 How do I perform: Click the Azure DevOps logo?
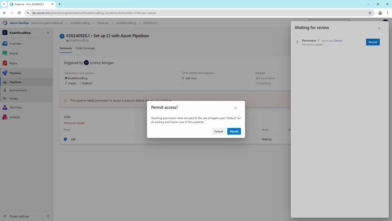coord(5,23)
